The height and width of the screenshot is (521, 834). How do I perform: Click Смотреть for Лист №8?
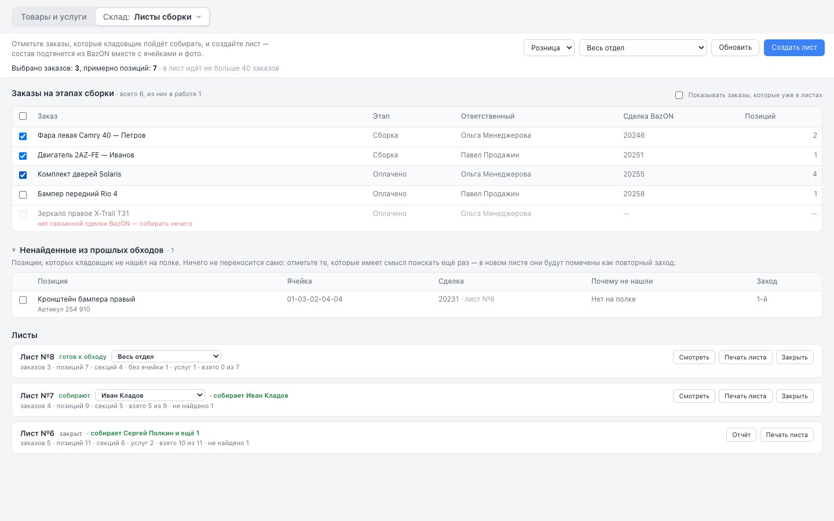pyautogui.click(x=694, y=357)
